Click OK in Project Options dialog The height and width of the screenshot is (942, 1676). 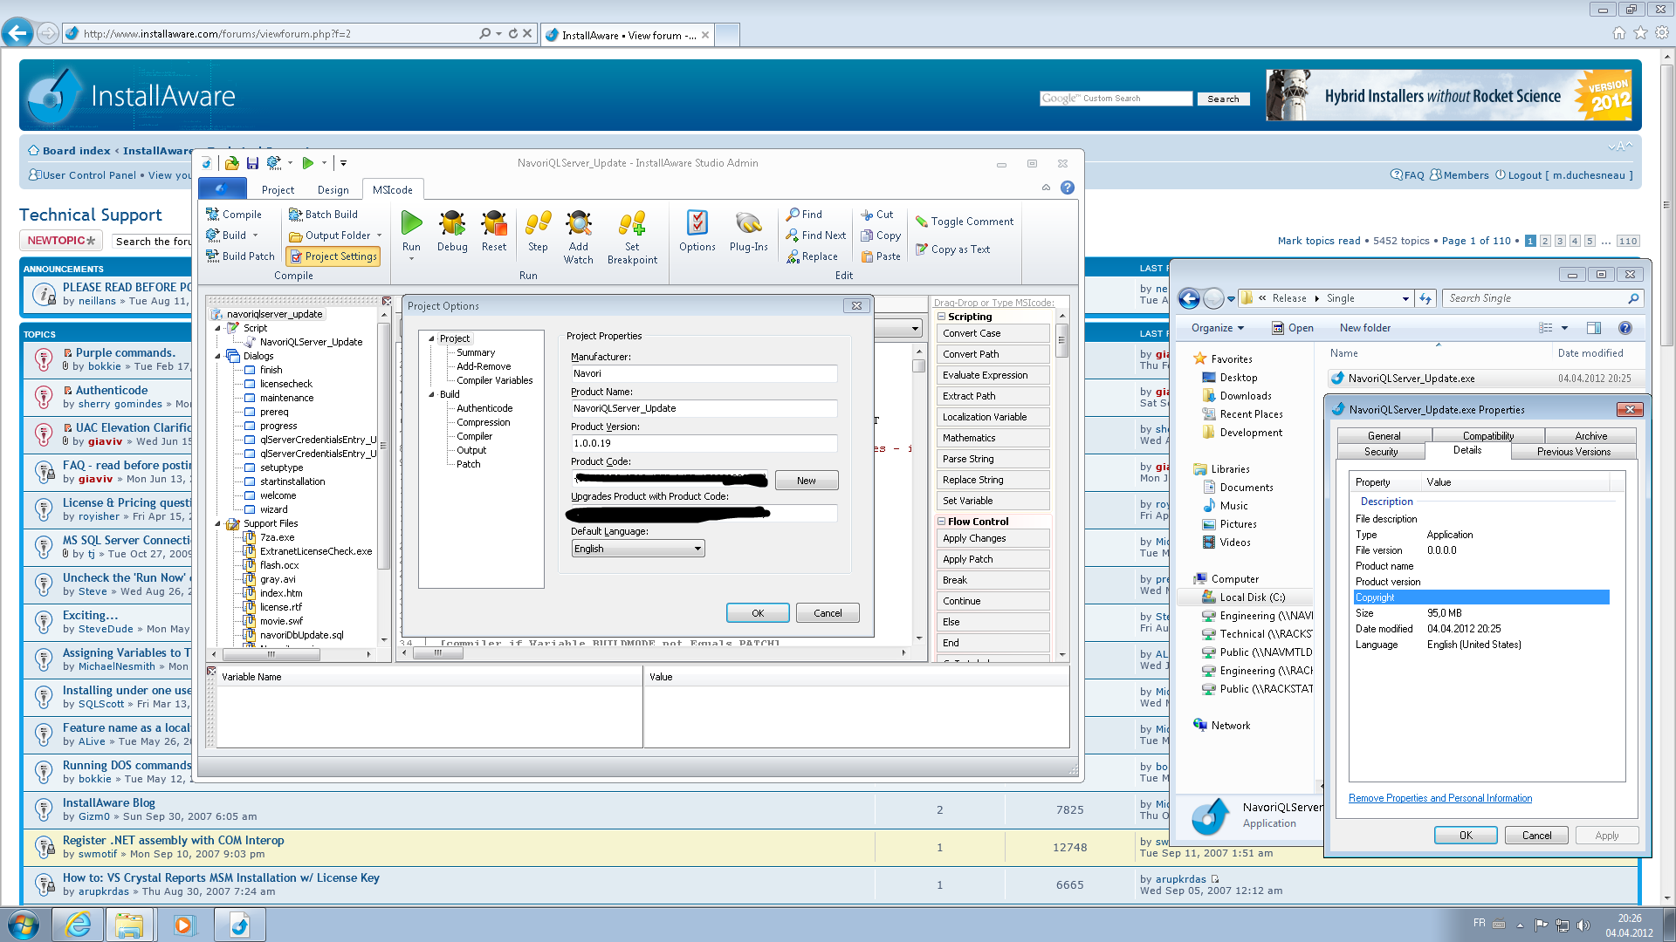click(x=758, y=613)
